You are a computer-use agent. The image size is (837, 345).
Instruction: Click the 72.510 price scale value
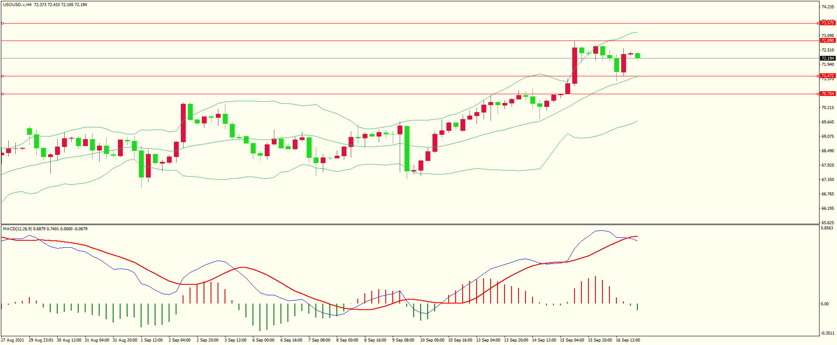point(828,50)
